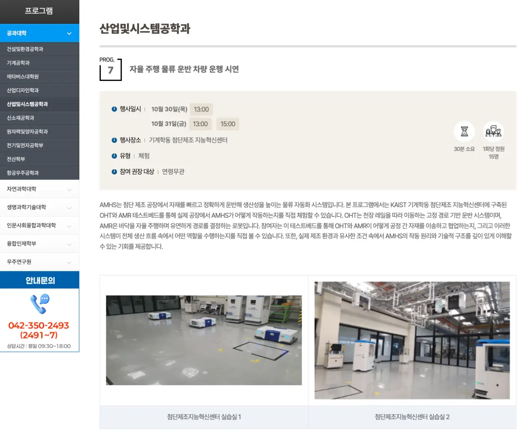Click the hourglass duration icon
523x433 pixels.
pyautogui.click(x=464, y=132)
